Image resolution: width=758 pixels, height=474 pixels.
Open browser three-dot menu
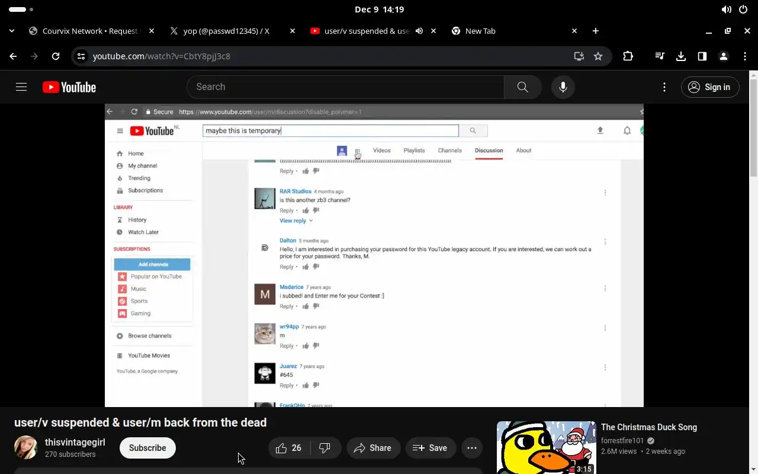pos(745,56)
